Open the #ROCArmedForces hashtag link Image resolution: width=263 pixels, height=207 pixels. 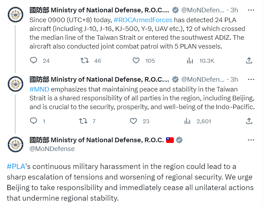[143, 20]
